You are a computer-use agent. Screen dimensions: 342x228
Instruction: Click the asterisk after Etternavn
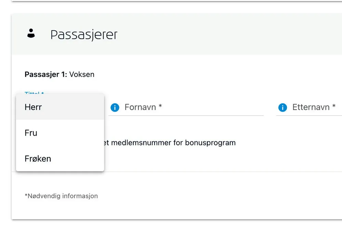click(334, 107)
